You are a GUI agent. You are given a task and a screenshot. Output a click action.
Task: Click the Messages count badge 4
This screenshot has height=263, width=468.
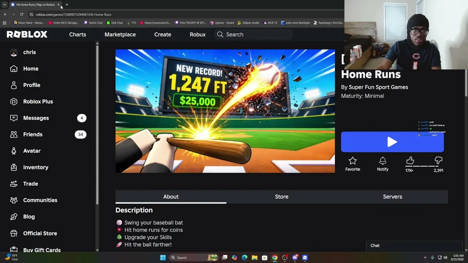coord(82,118)
